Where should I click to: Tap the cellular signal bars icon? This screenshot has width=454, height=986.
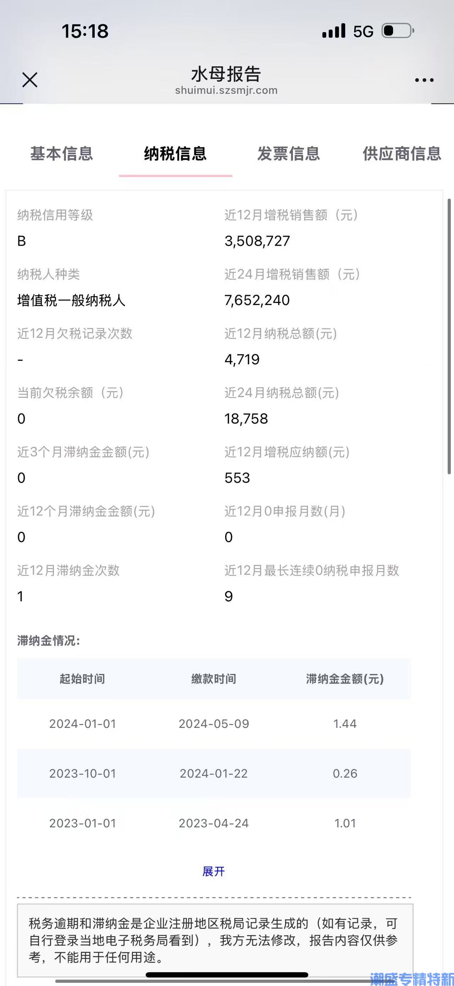[334, 31]
